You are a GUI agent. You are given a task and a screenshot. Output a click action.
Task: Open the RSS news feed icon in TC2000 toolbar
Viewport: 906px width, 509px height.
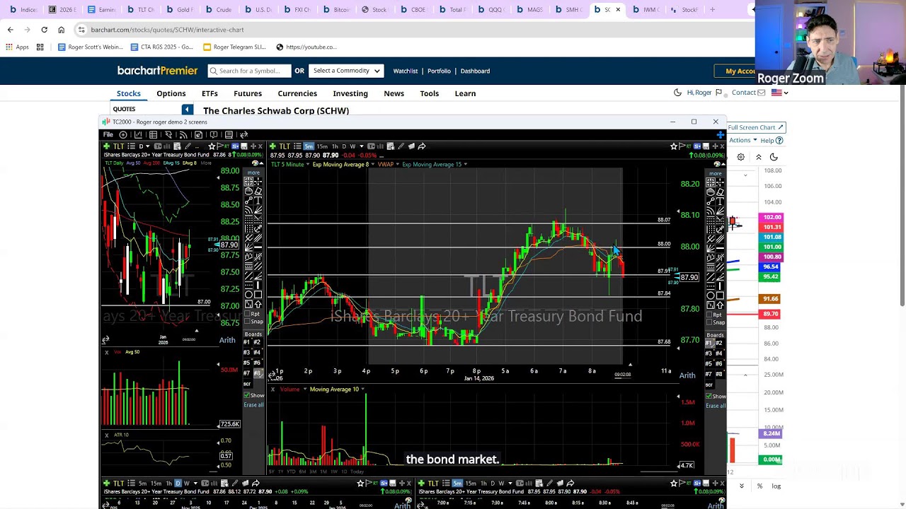coord(183,134)
